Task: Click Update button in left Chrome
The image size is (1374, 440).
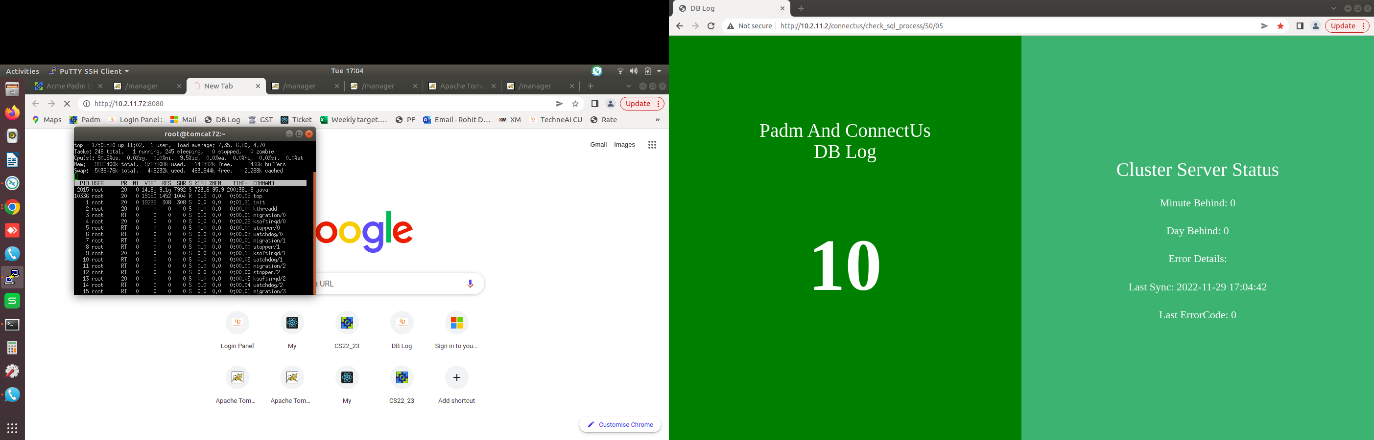Action: tap(641, 104)
